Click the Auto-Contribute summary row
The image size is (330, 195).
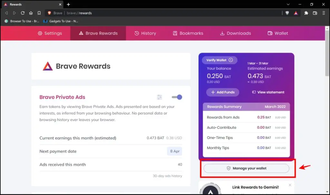click(246, 128)
